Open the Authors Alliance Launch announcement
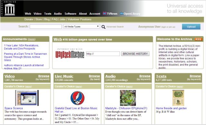Screen dimensions: 206x125 pos(24,67)
